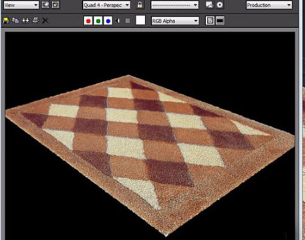
Task: Toggle UI Overlays icon
Action: tap(210, 21)
